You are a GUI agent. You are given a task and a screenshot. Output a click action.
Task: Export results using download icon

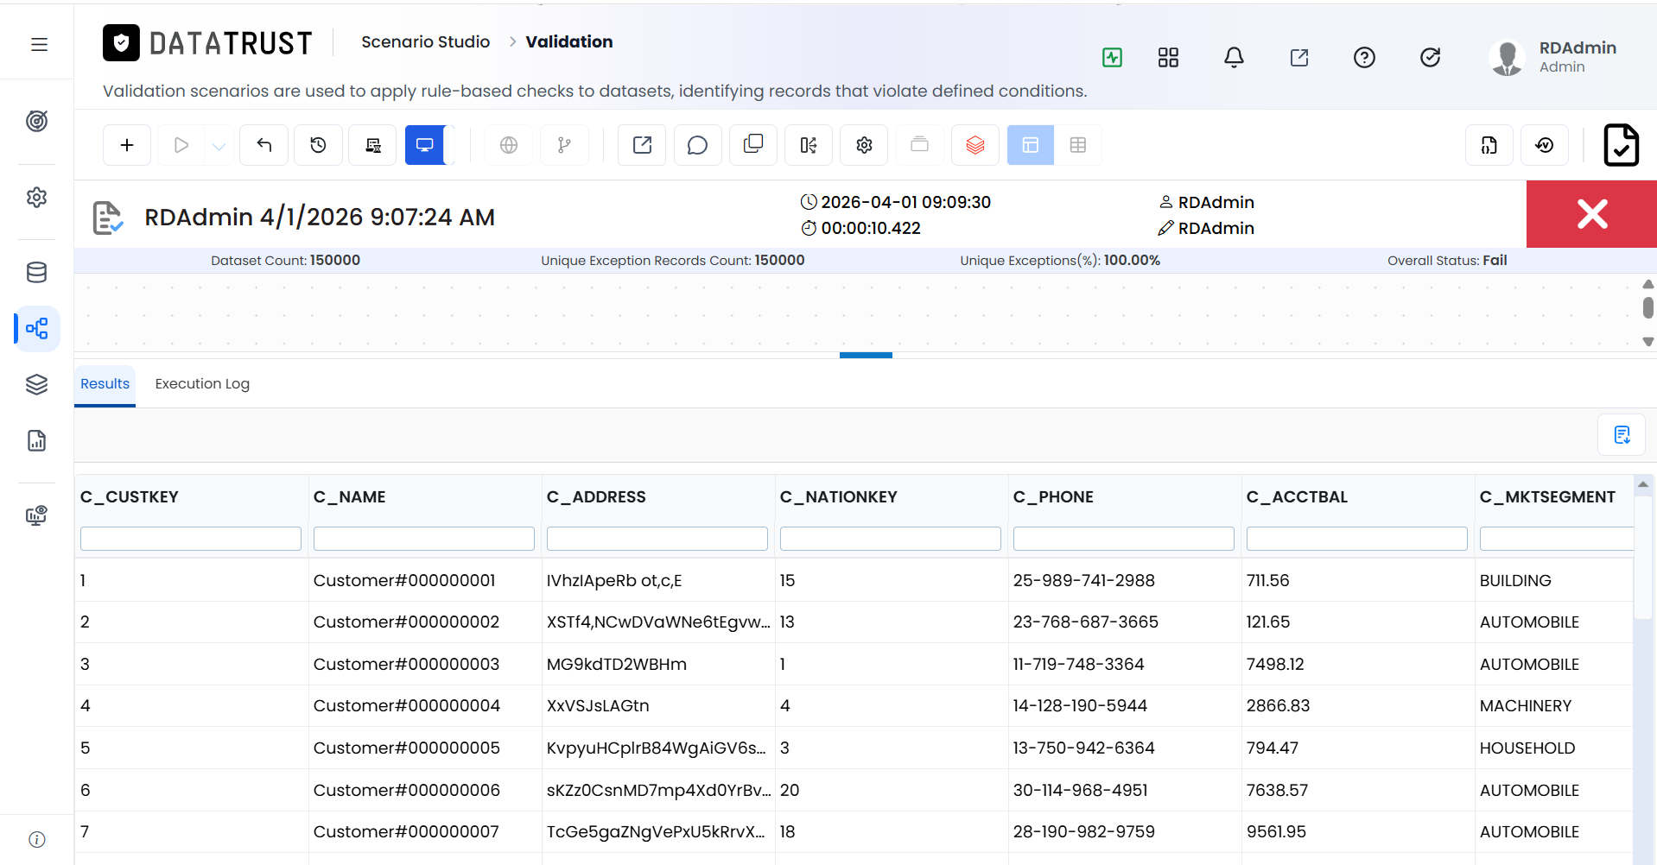point(1622,435)
